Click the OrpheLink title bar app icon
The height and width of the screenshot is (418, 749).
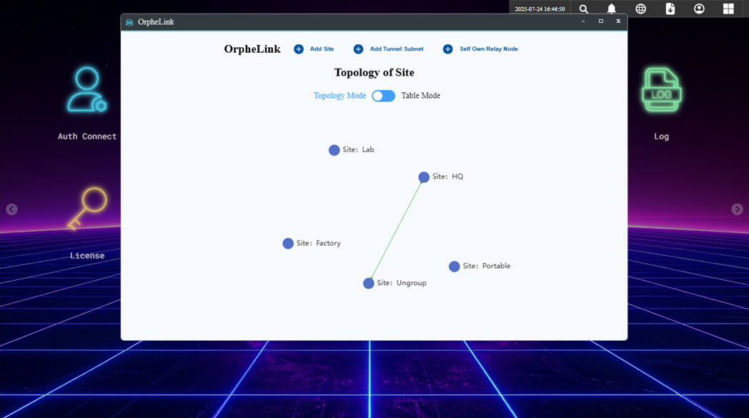pos(129,22)
